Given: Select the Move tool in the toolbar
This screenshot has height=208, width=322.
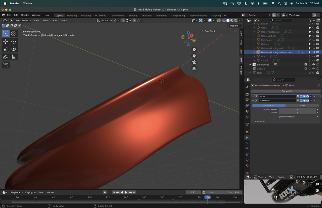Looking at the screenshot, I should [6, 41].
